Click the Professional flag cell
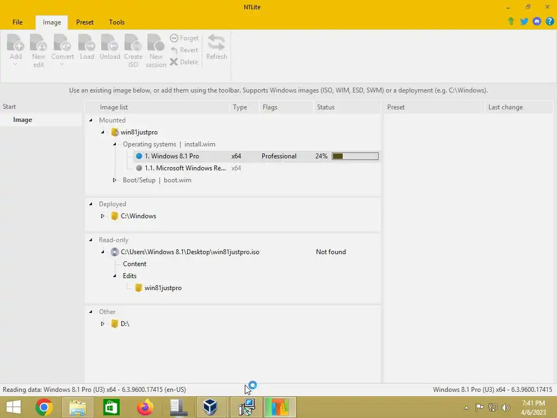Screen dimensions: 557x418 [279, 156]
